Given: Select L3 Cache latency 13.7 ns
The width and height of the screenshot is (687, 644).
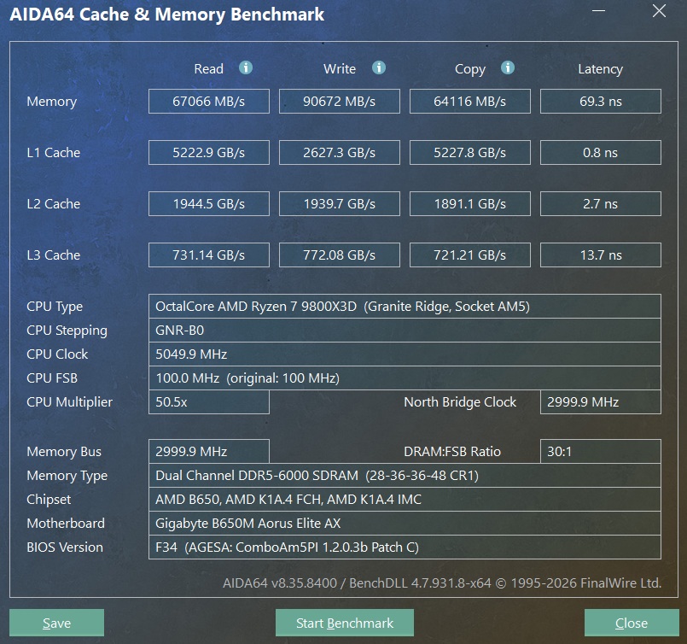Looking at the screenshot, I should pyautogui.click(x=600, y=255).
